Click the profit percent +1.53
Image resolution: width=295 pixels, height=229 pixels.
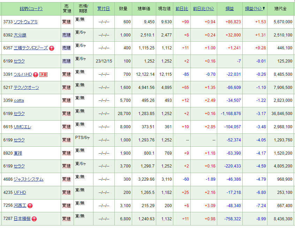point(260,22)
